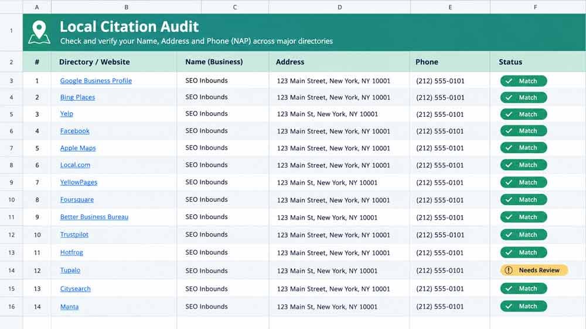Click the Match badge in Yelp row
Image resolution: width=586 pixels, height=329 pixels.
point(523,115)
